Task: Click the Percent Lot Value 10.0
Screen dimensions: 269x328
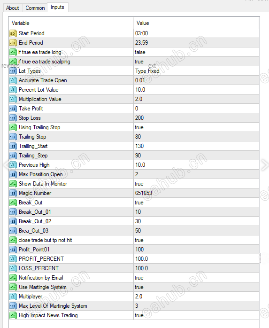Action: pyautogui.click(x=140, y=90)
